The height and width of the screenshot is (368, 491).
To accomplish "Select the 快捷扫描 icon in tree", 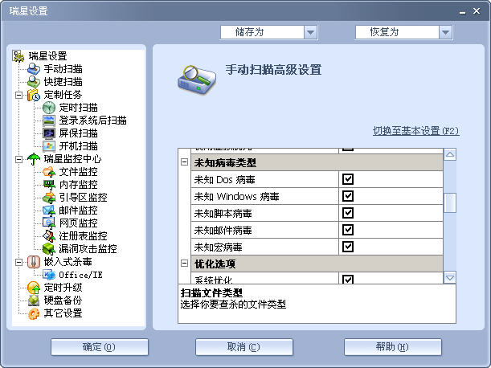I will (x=34, y=82).
